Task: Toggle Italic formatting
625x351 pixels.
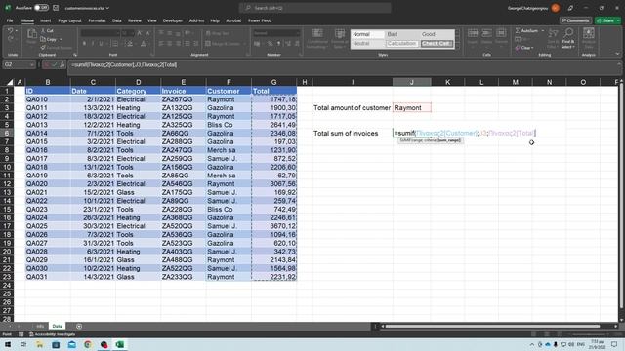Action: pyautogui.click(x=93, y=43)
